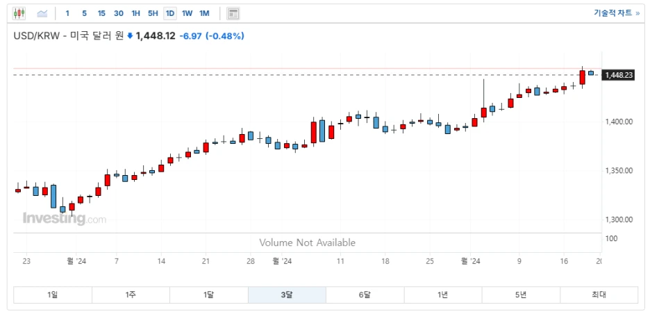Screen dimensions: 650x314
Task: Click the date label 16 on time axis
Action: pos(563,261)
